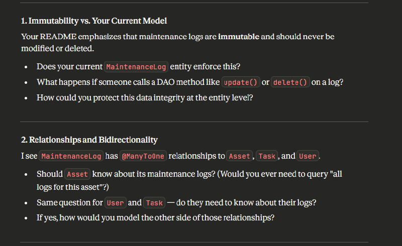The height and width of the screenshot is (246, 402).
Task: Click the "modified or deleted." text
Action: tap(57, 48)
